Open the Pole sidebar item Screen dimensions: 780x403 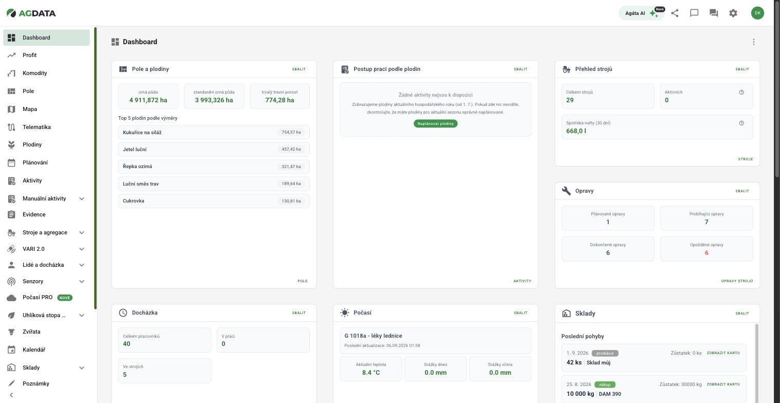tap(47, 91)
